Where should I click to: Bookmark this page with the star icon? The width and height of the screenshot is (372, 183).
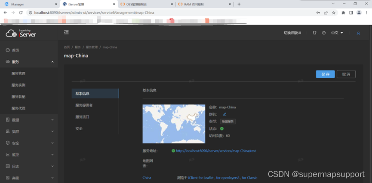[x=334, y=13]
